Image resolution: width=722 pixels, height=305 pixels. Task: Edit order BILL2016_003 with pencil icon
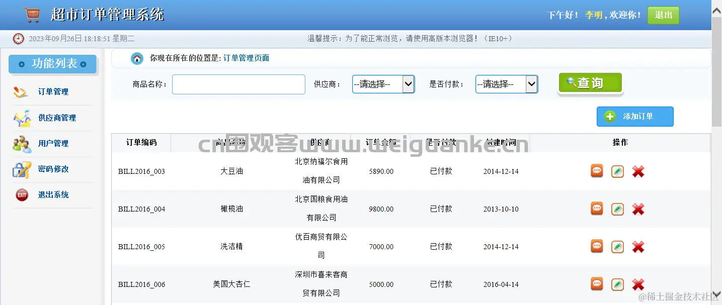tap(618, 171)
